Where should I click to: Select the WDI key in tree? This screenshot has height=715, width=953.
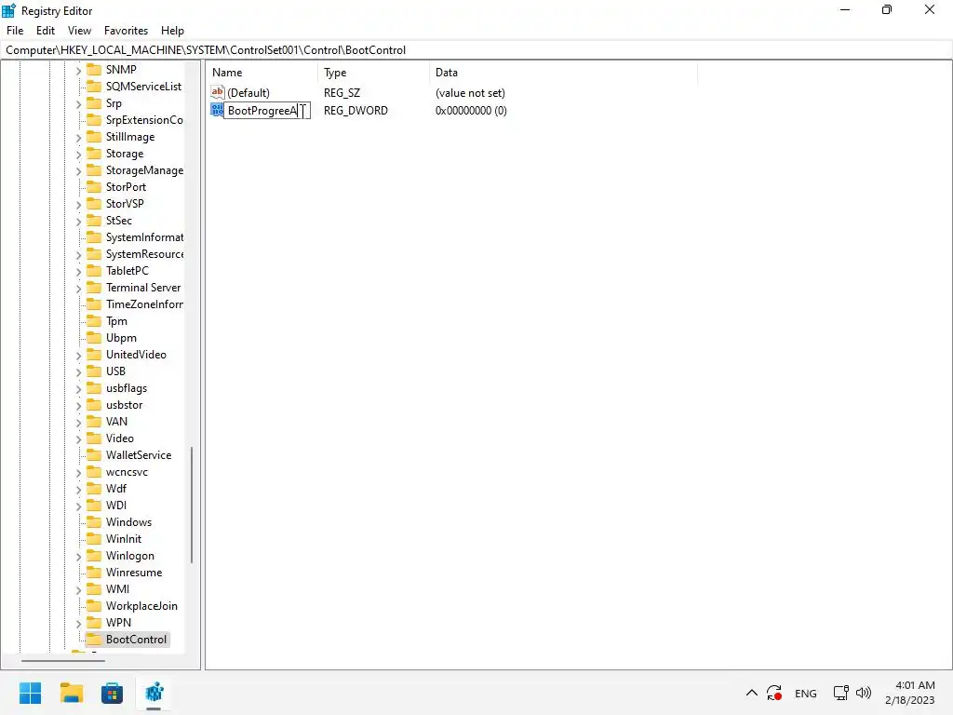click(x=116, y=506)
